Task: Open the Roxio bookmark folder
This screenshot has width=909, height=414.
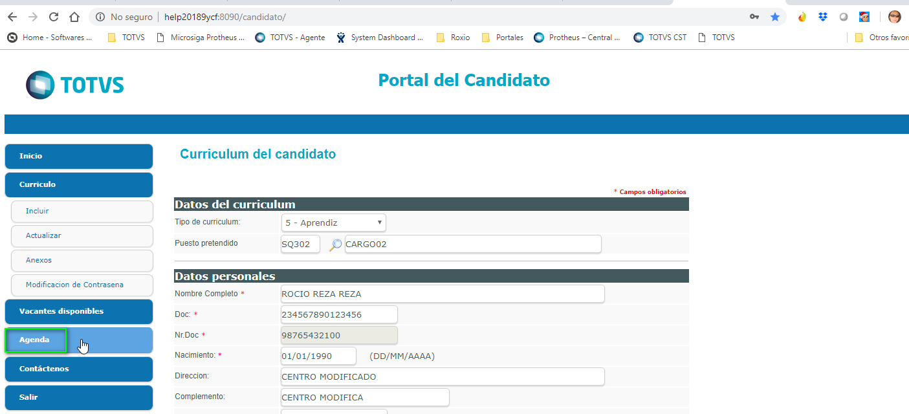Action: [x=453, y=38]
